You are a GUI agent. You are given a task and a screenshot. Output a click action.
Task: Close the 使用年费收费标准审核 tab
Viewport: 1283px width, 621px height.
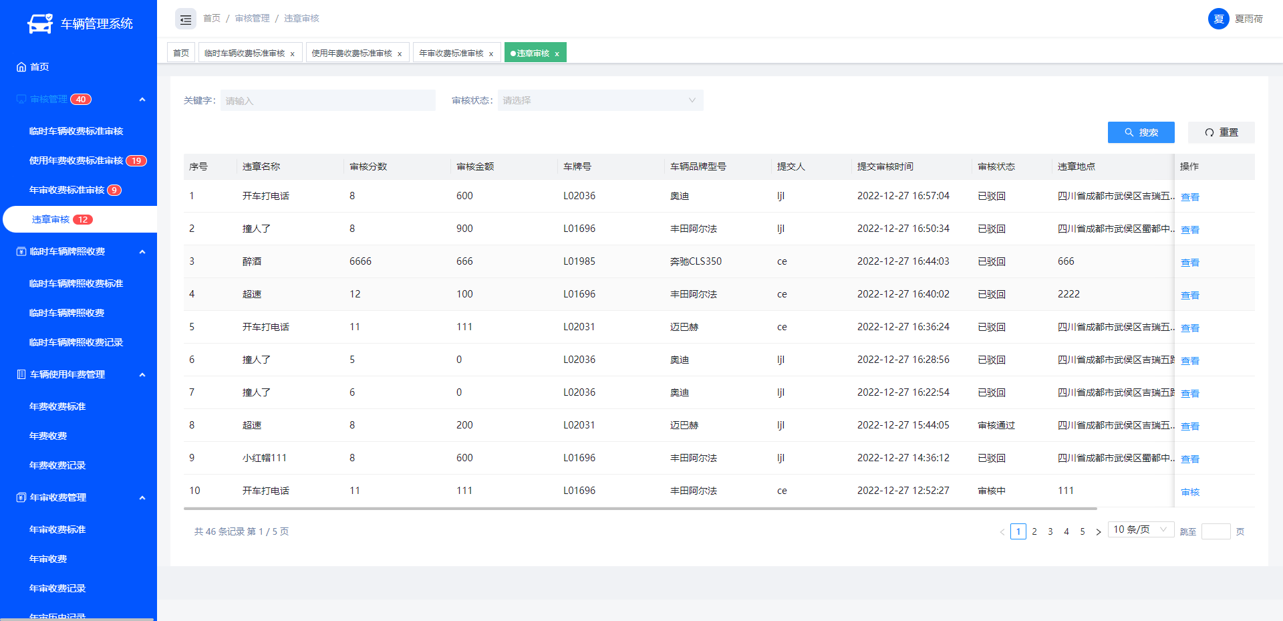coord(400,54)
